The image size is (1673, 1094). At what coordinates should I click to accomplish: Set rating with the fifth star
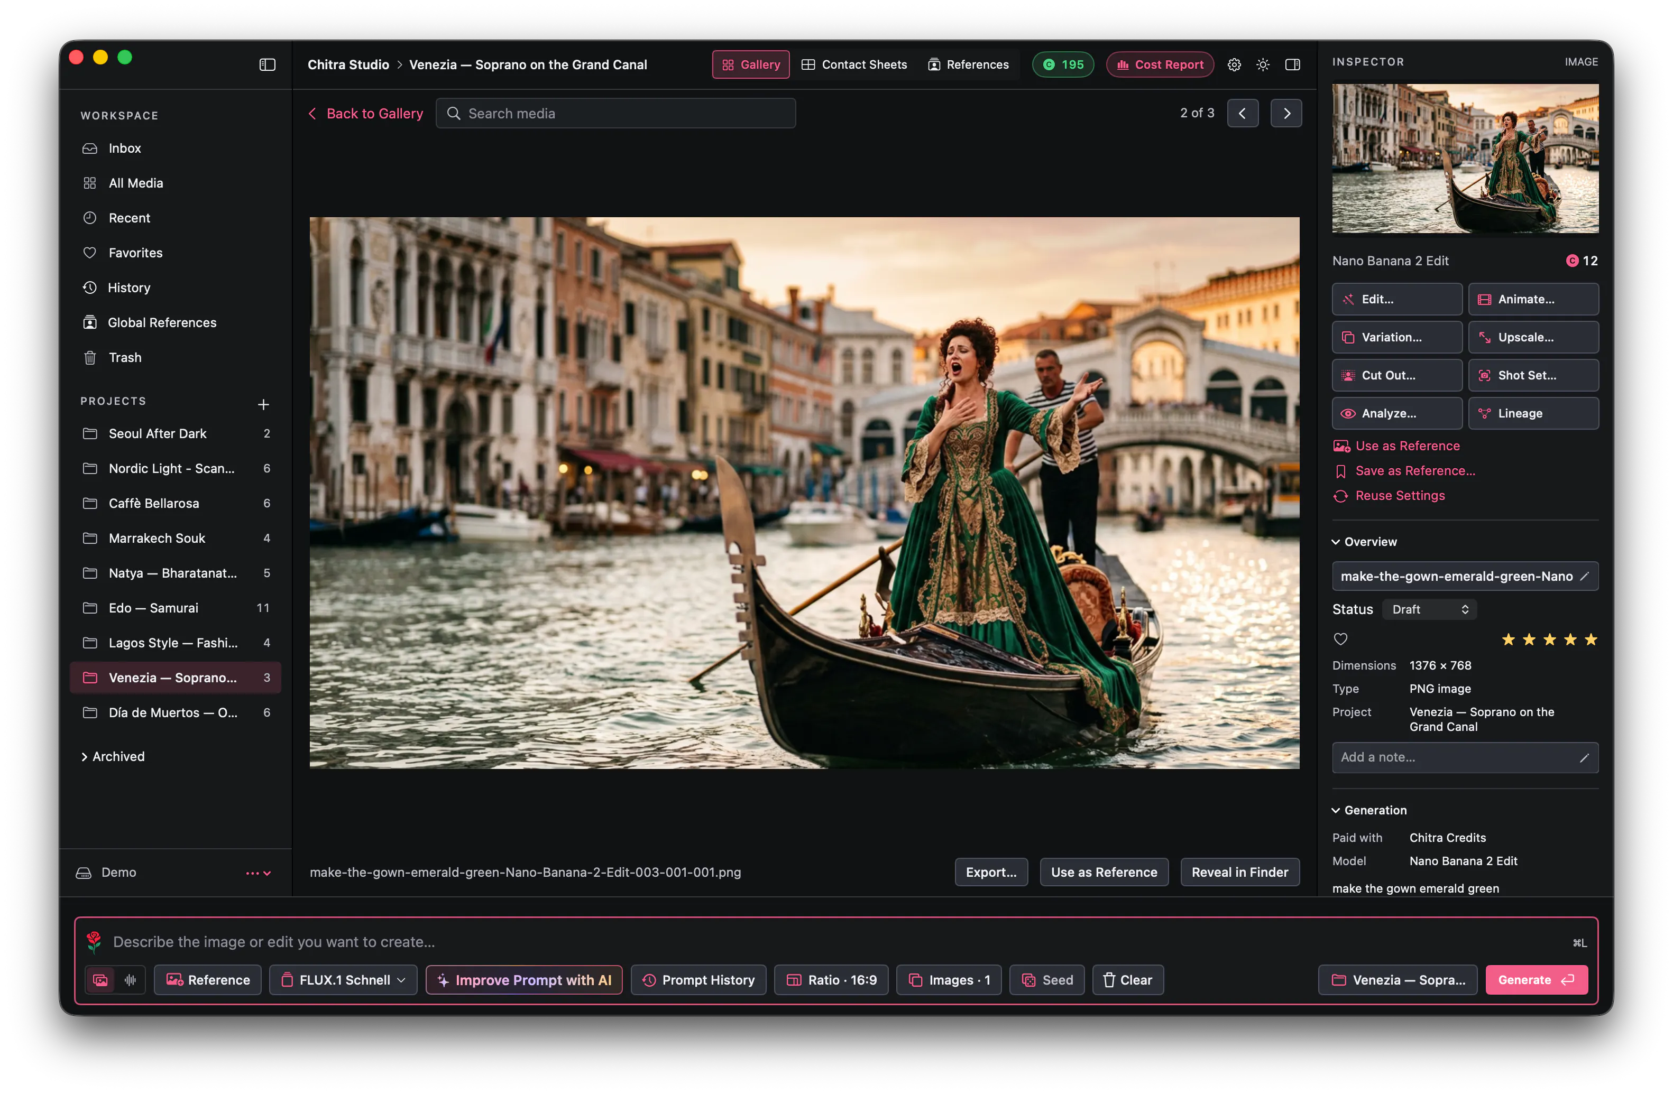click(1591, 639)
